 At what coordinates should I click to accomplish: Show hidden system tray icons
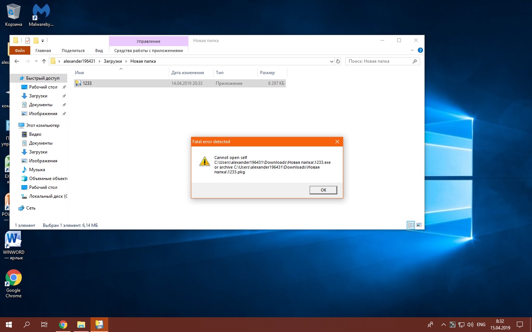click(443, 325)
